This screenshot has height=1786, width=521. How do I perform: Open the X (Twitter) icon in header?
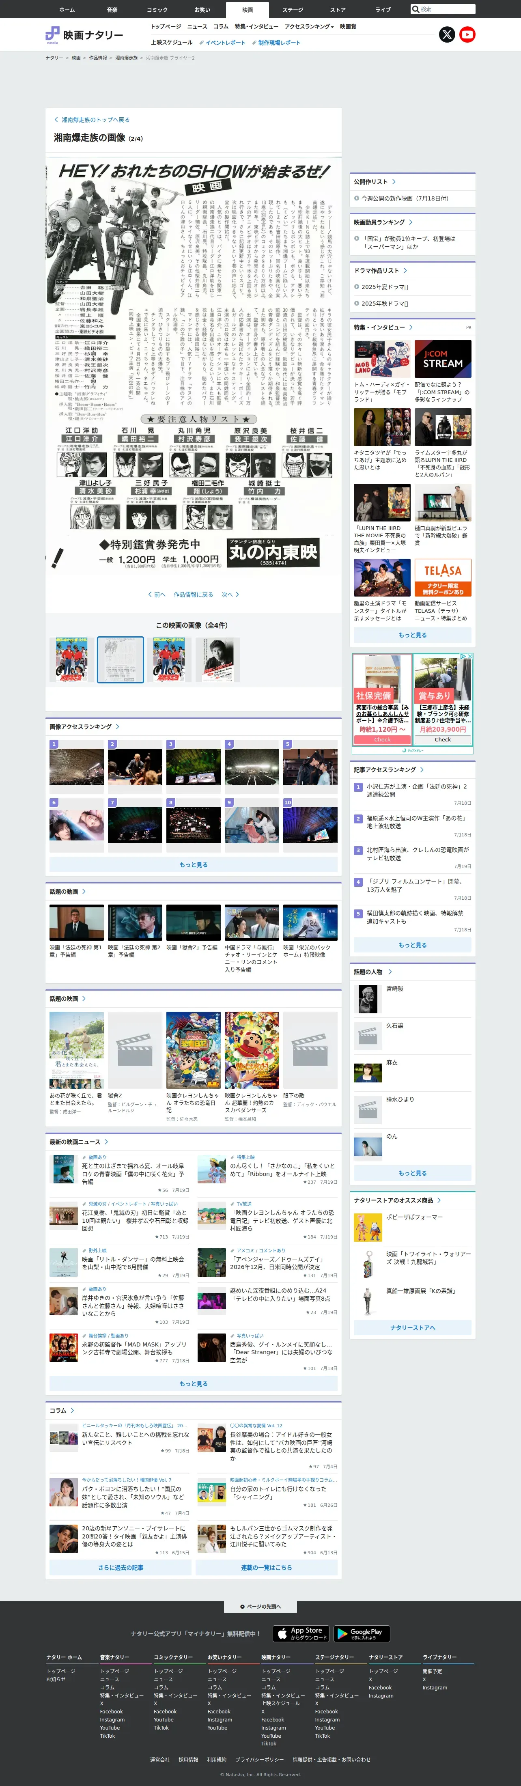click(x=447, y=34)
